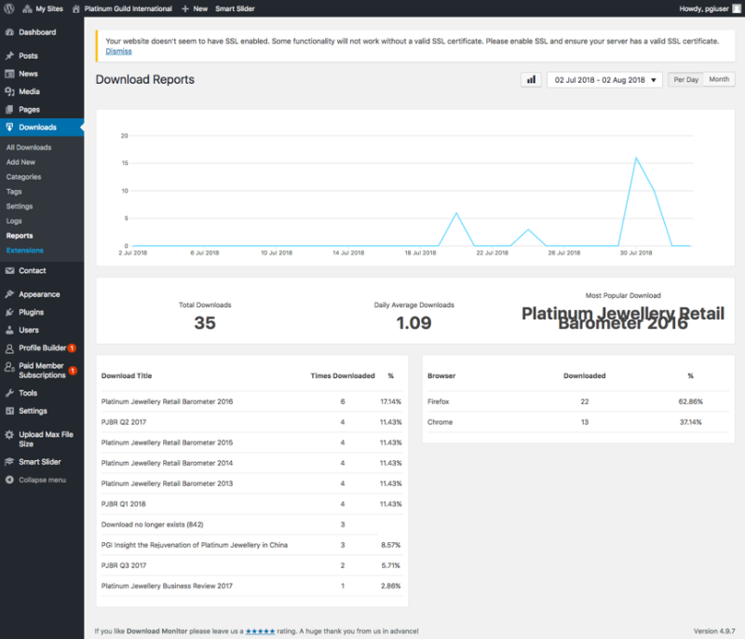Click the 30 Jul peak on chart
Viewport: 745px width, 639px height.
(636, 158)
